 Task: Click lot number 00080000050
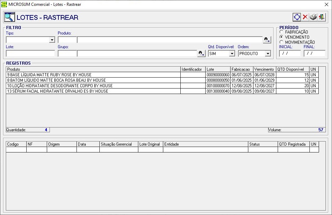click(x=218, y=80)
